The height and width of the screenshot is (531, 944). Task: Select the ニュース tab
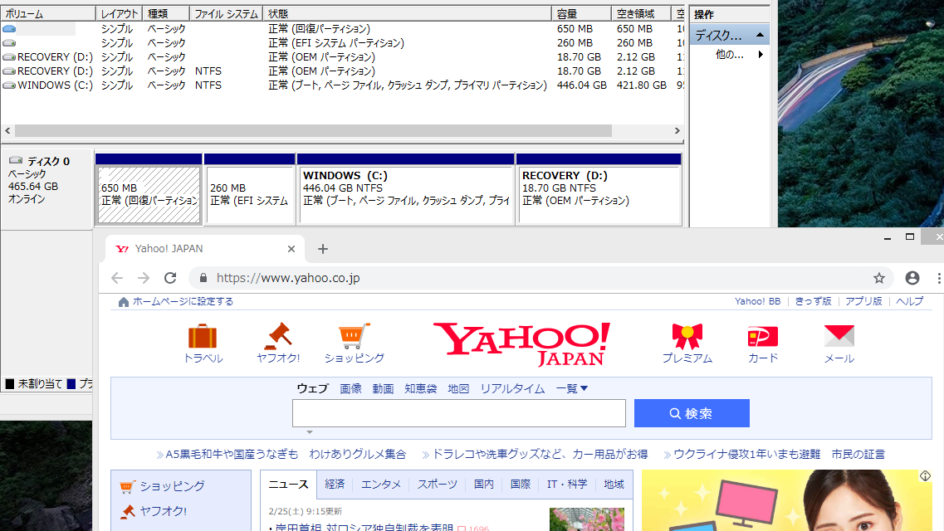288,484
